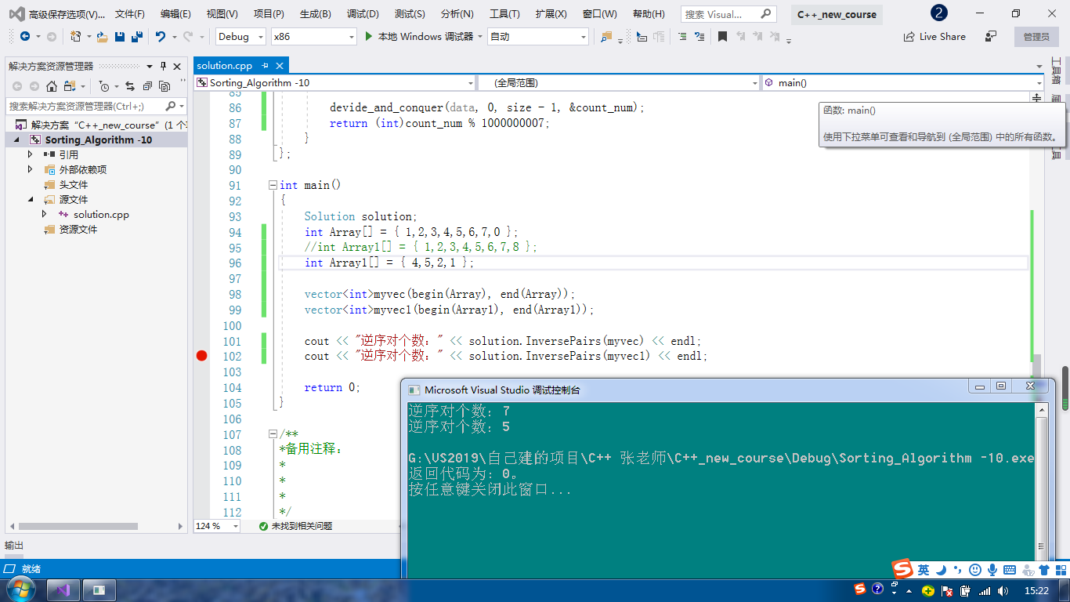Toggle the breakpoint on line 102

[x=201, y=356]
